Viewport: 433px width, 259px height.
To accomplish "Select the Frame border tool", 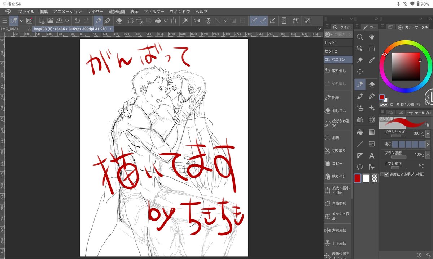I will coord(372,144).
